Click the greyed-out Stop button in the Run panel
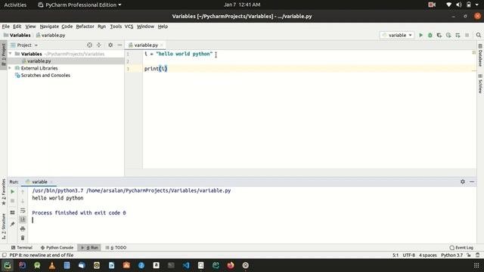The image size is (484, 272). click(x=12, y=201)
